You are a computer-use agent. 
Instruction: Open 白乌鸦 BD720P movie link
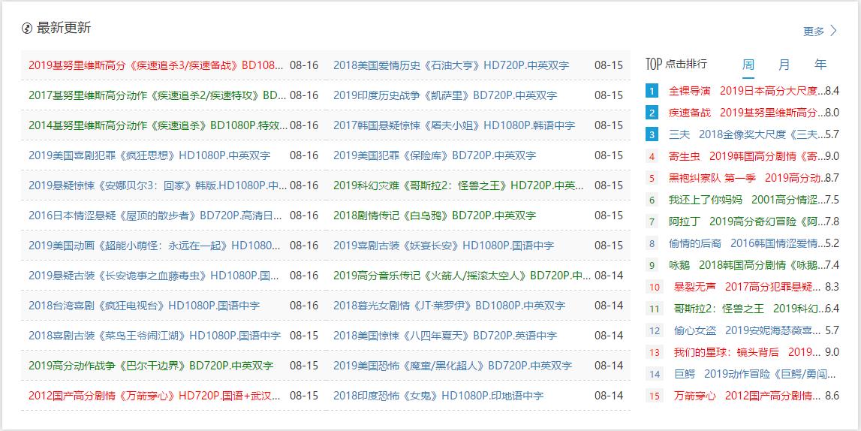click(x=435, y=215)
